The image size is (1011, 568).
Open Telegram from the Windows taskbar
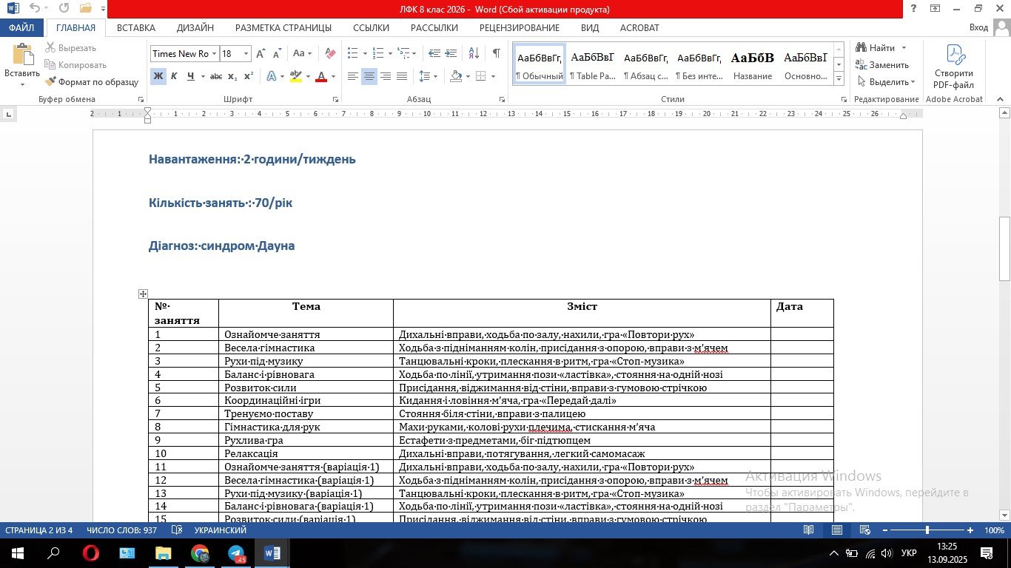[x=236, y=553]
